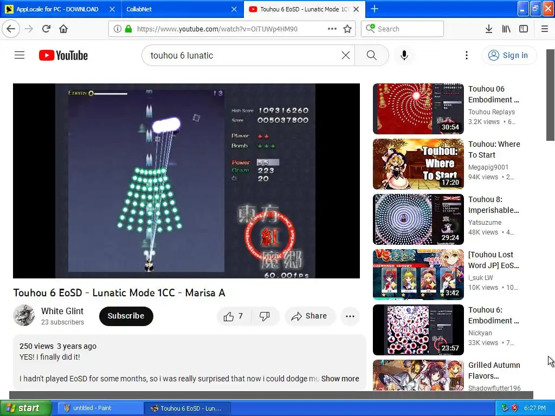This screenshot has height=416, width=555.
Task: Open the Firefox hamburger menu
Action: [x=545, y=29]
